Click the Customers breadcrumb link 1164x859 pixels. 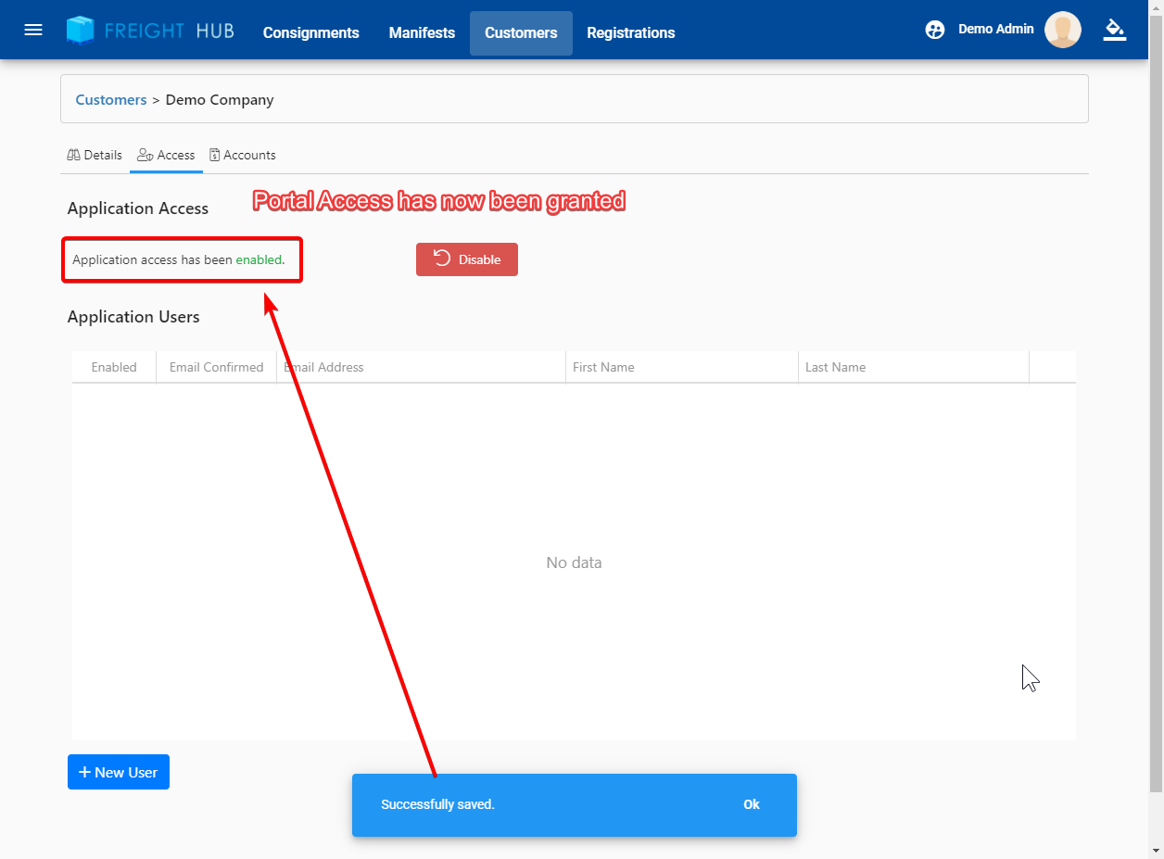coord(111,99)
